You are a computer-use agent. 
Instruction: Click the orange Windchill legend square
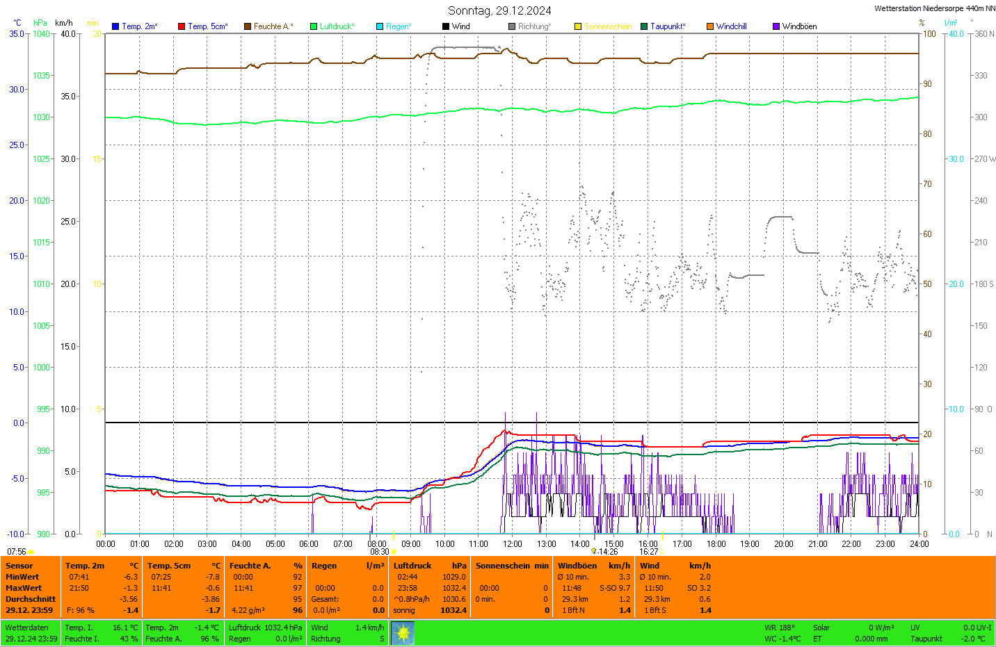click(710, 26)
